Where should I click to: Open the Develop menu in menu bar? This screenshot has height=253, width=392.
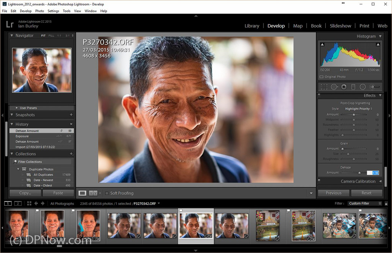pos(26,11)
